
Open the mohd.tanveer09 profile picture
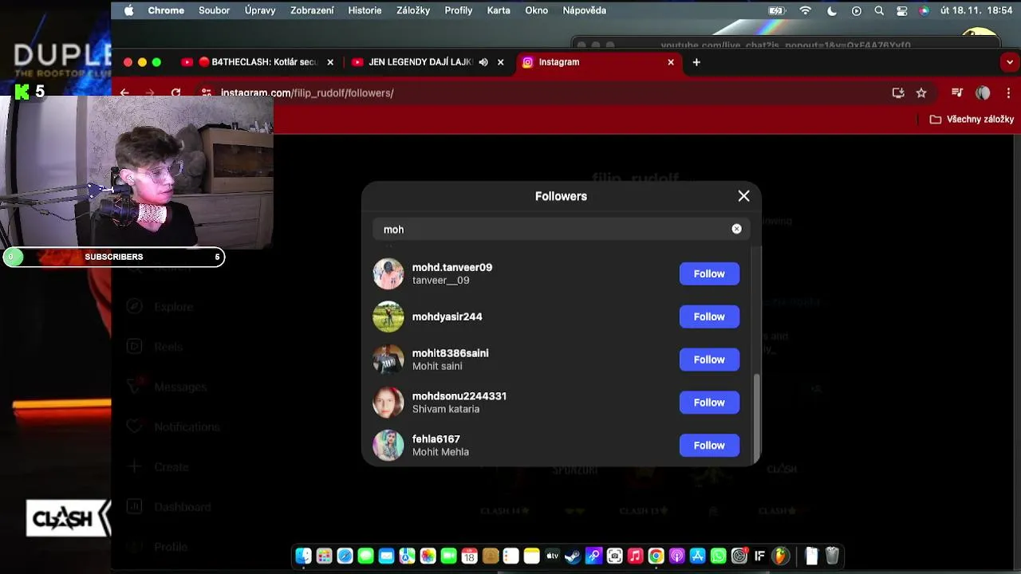[388, 274]
